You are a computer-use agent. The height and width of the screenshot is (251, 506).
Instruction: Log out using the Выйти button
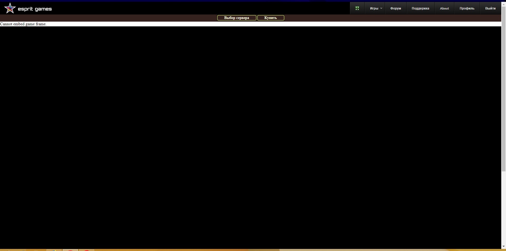[490, 8]
